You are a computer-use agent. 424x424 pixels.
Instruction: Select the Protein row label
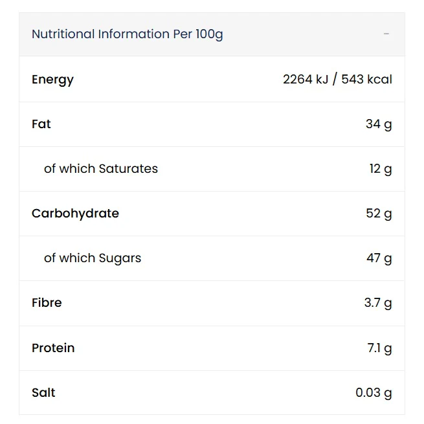(x=53, y=348)
